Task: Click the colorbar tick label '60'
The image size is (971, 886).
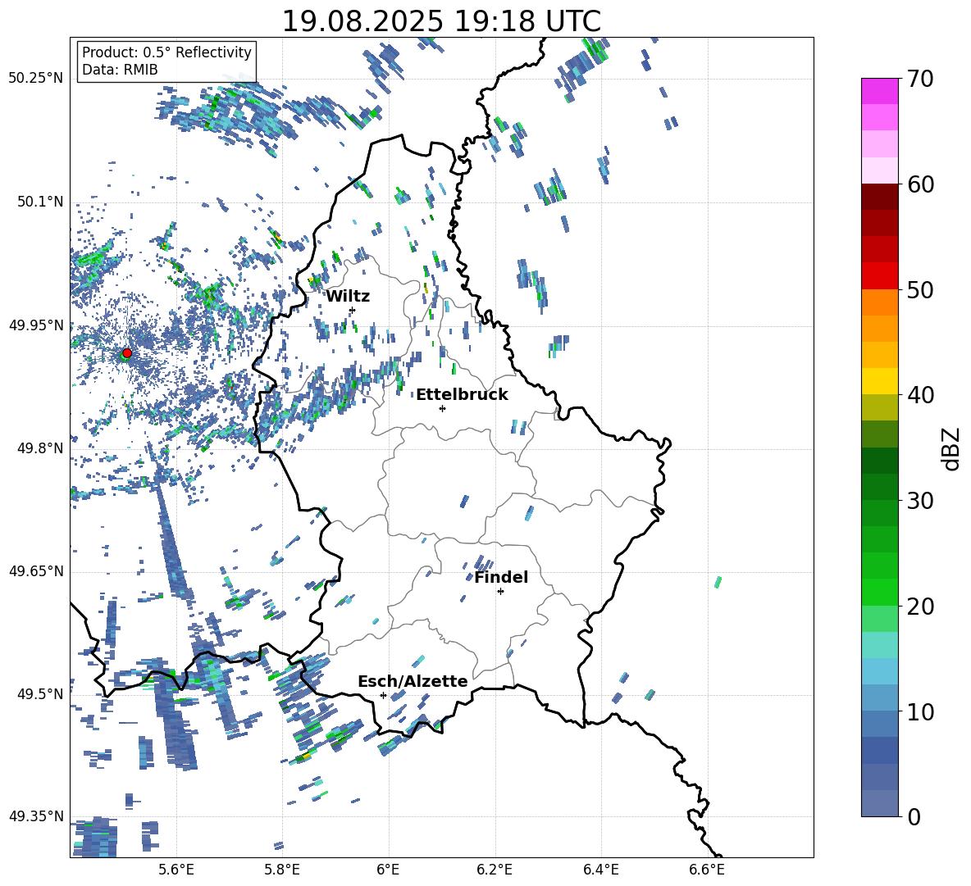Action: 921,184
